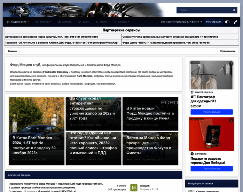
Task: Click Узнать больше under Дня Победы ad
Action: (x=212, y=169)
